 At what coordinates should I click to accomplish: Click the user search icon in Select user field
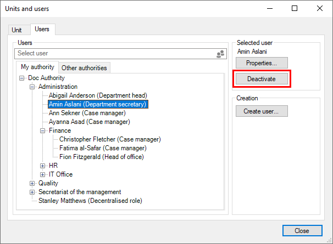click(220, 54)
